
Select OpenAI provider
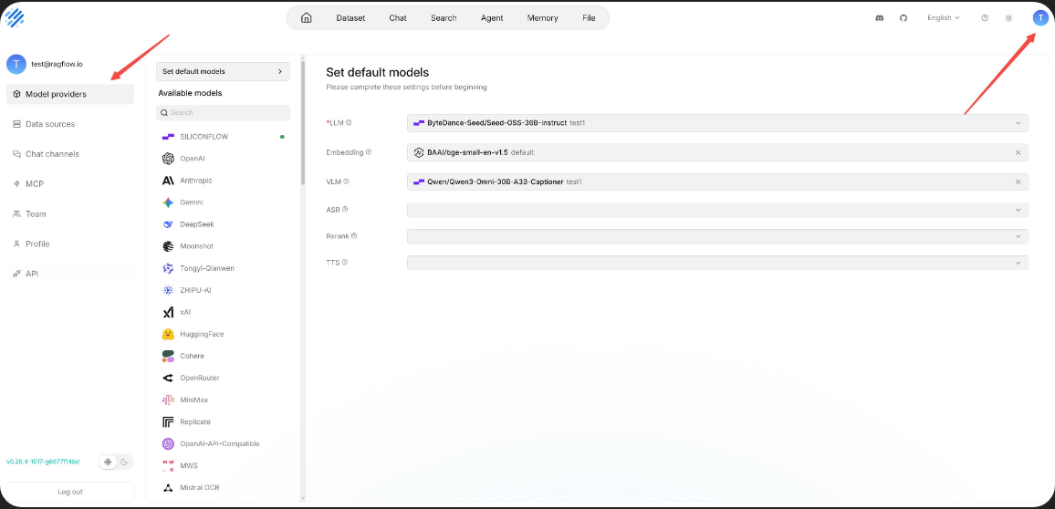[223, 159]
